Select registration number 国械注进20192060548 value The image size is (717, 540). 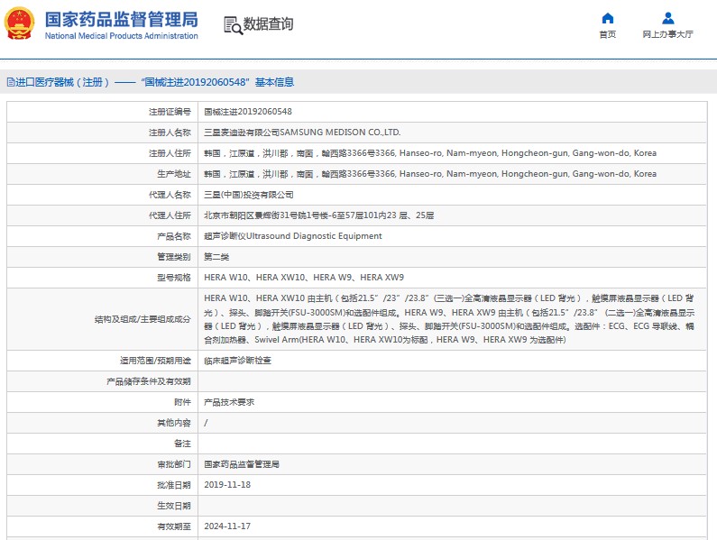[x=248, y=112]
